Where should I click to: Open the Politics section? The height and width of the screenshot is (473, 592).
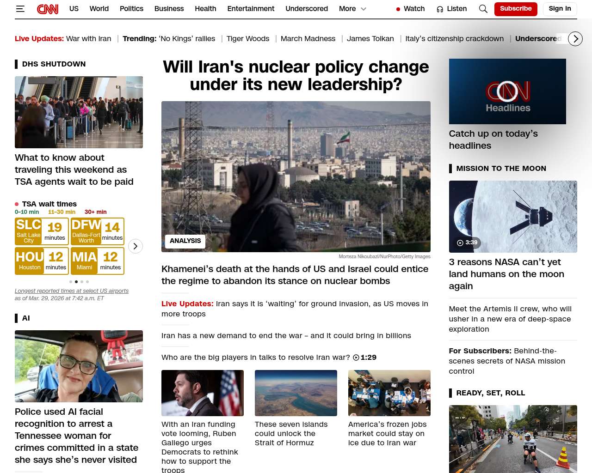click(131, 9)
